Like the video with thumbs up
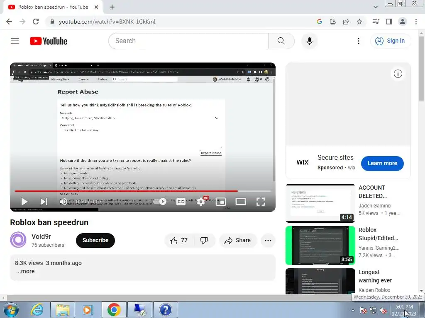The height and width of the screenshot is (318, 425). [179, 241]
